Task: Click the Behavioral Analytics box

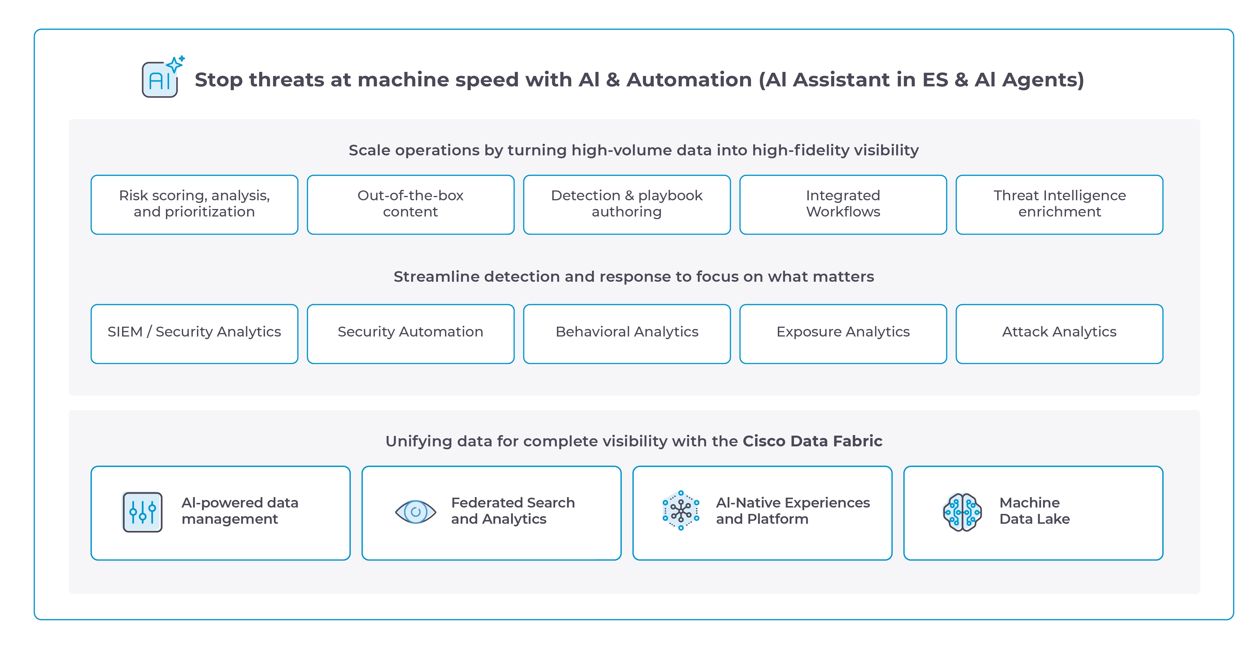Action: 627,334
